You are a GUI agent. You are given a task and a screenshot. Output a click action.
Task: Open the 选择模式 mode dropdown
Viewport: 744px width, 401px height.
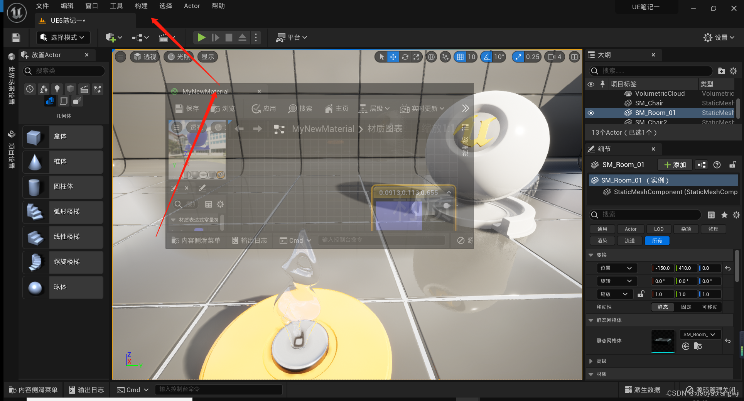[x=63, y=37]
